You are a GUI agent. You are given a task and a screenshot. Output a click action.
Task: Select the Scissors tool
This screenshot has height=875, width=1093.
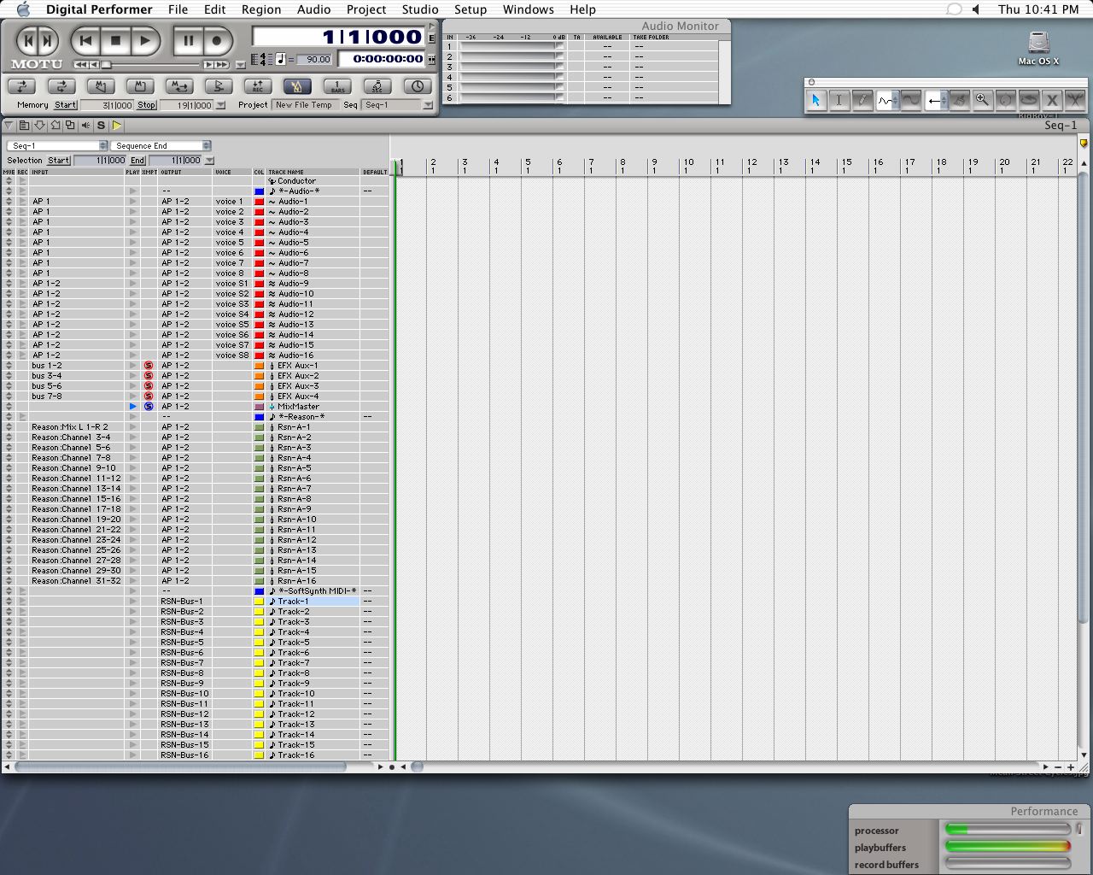coord(1075,100)
